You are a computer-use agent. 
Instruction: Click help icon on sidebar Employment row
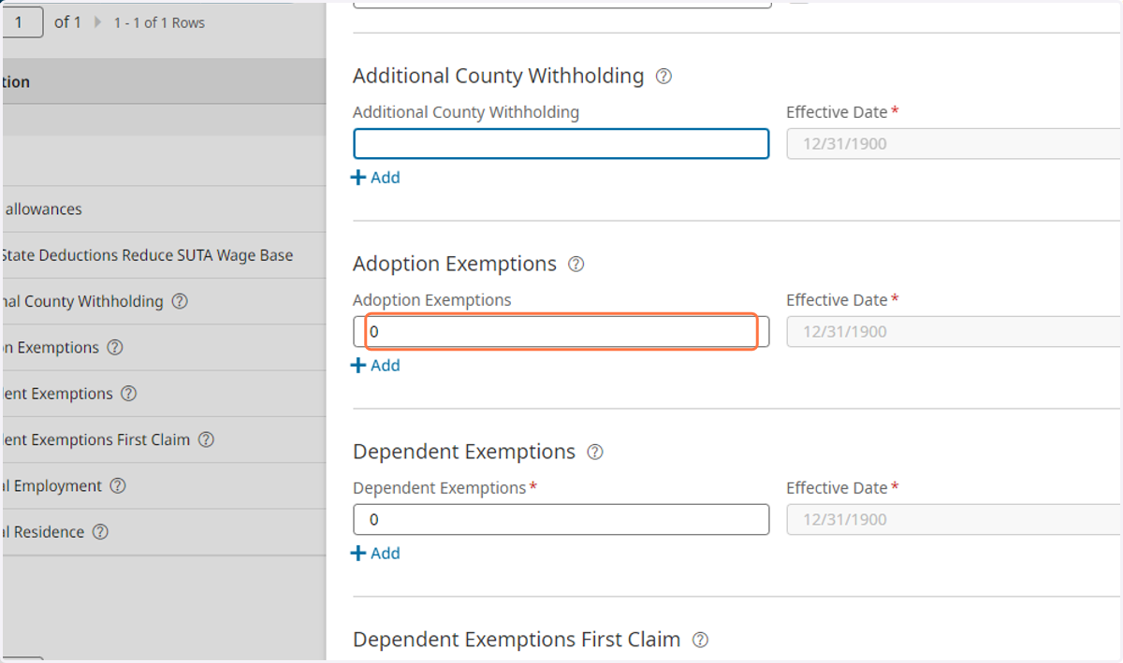[118, 486]
